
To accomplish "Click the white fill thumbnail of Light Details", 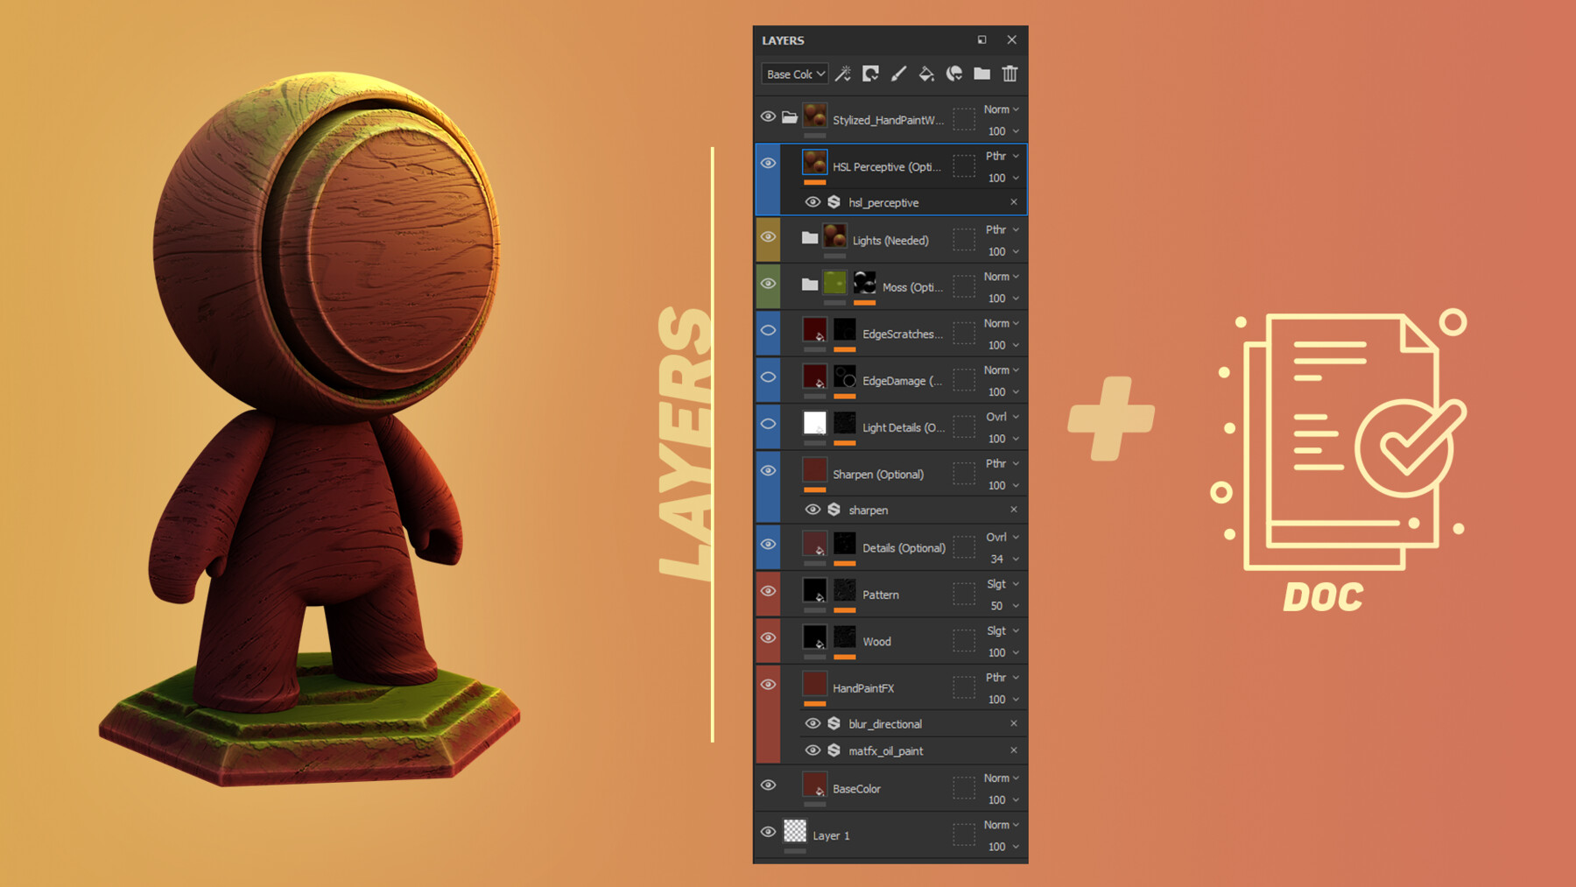I will tap(815, 424).
